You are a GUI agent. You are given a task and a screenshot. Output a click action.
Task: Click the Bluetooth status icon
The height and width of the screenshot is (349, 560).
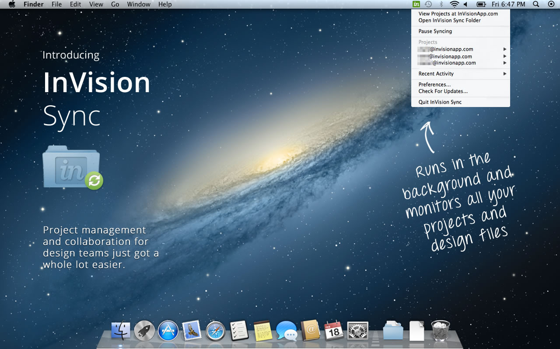point(441,4)
